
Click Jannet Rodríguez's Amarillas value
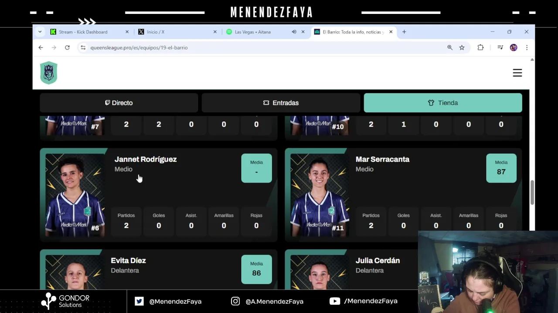coord(224,226)
